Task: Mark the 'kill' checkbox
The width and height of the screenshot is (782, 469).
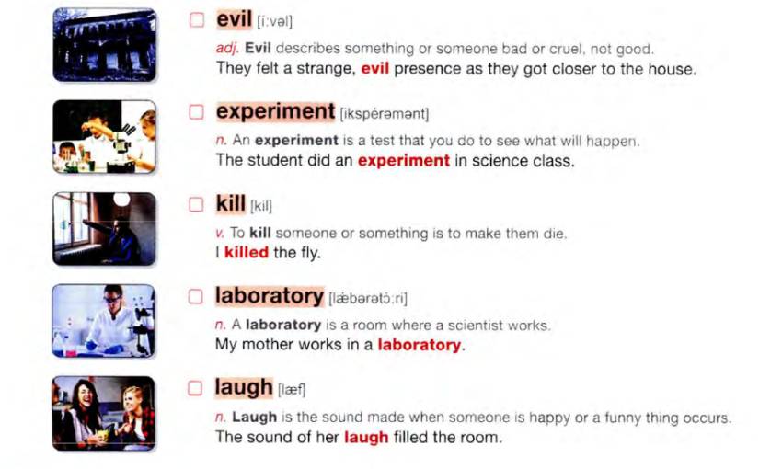Action: click(196, 204)
